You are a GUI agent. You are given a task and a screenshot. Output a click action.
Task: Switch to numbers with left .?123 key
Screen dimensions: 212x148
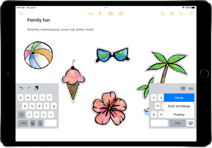[x=23, y=123]
